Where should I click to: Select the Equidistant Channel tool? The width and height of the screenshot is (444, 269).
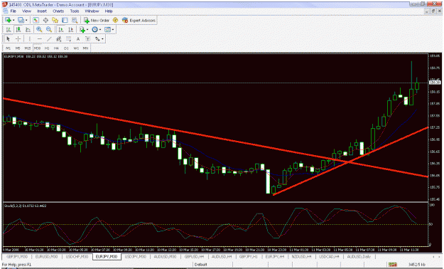(x=59, y=39)
